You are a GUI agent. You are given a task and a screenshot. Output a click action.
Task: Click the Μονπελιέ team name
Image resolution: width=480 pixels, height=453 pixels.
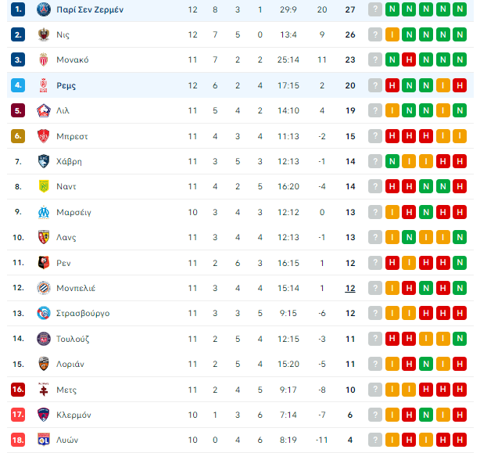click(76, 288)
